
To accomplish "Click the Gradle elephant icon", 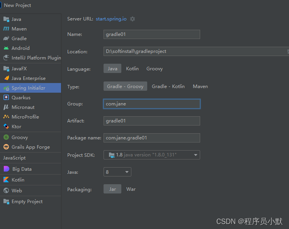I will [6, 38].
